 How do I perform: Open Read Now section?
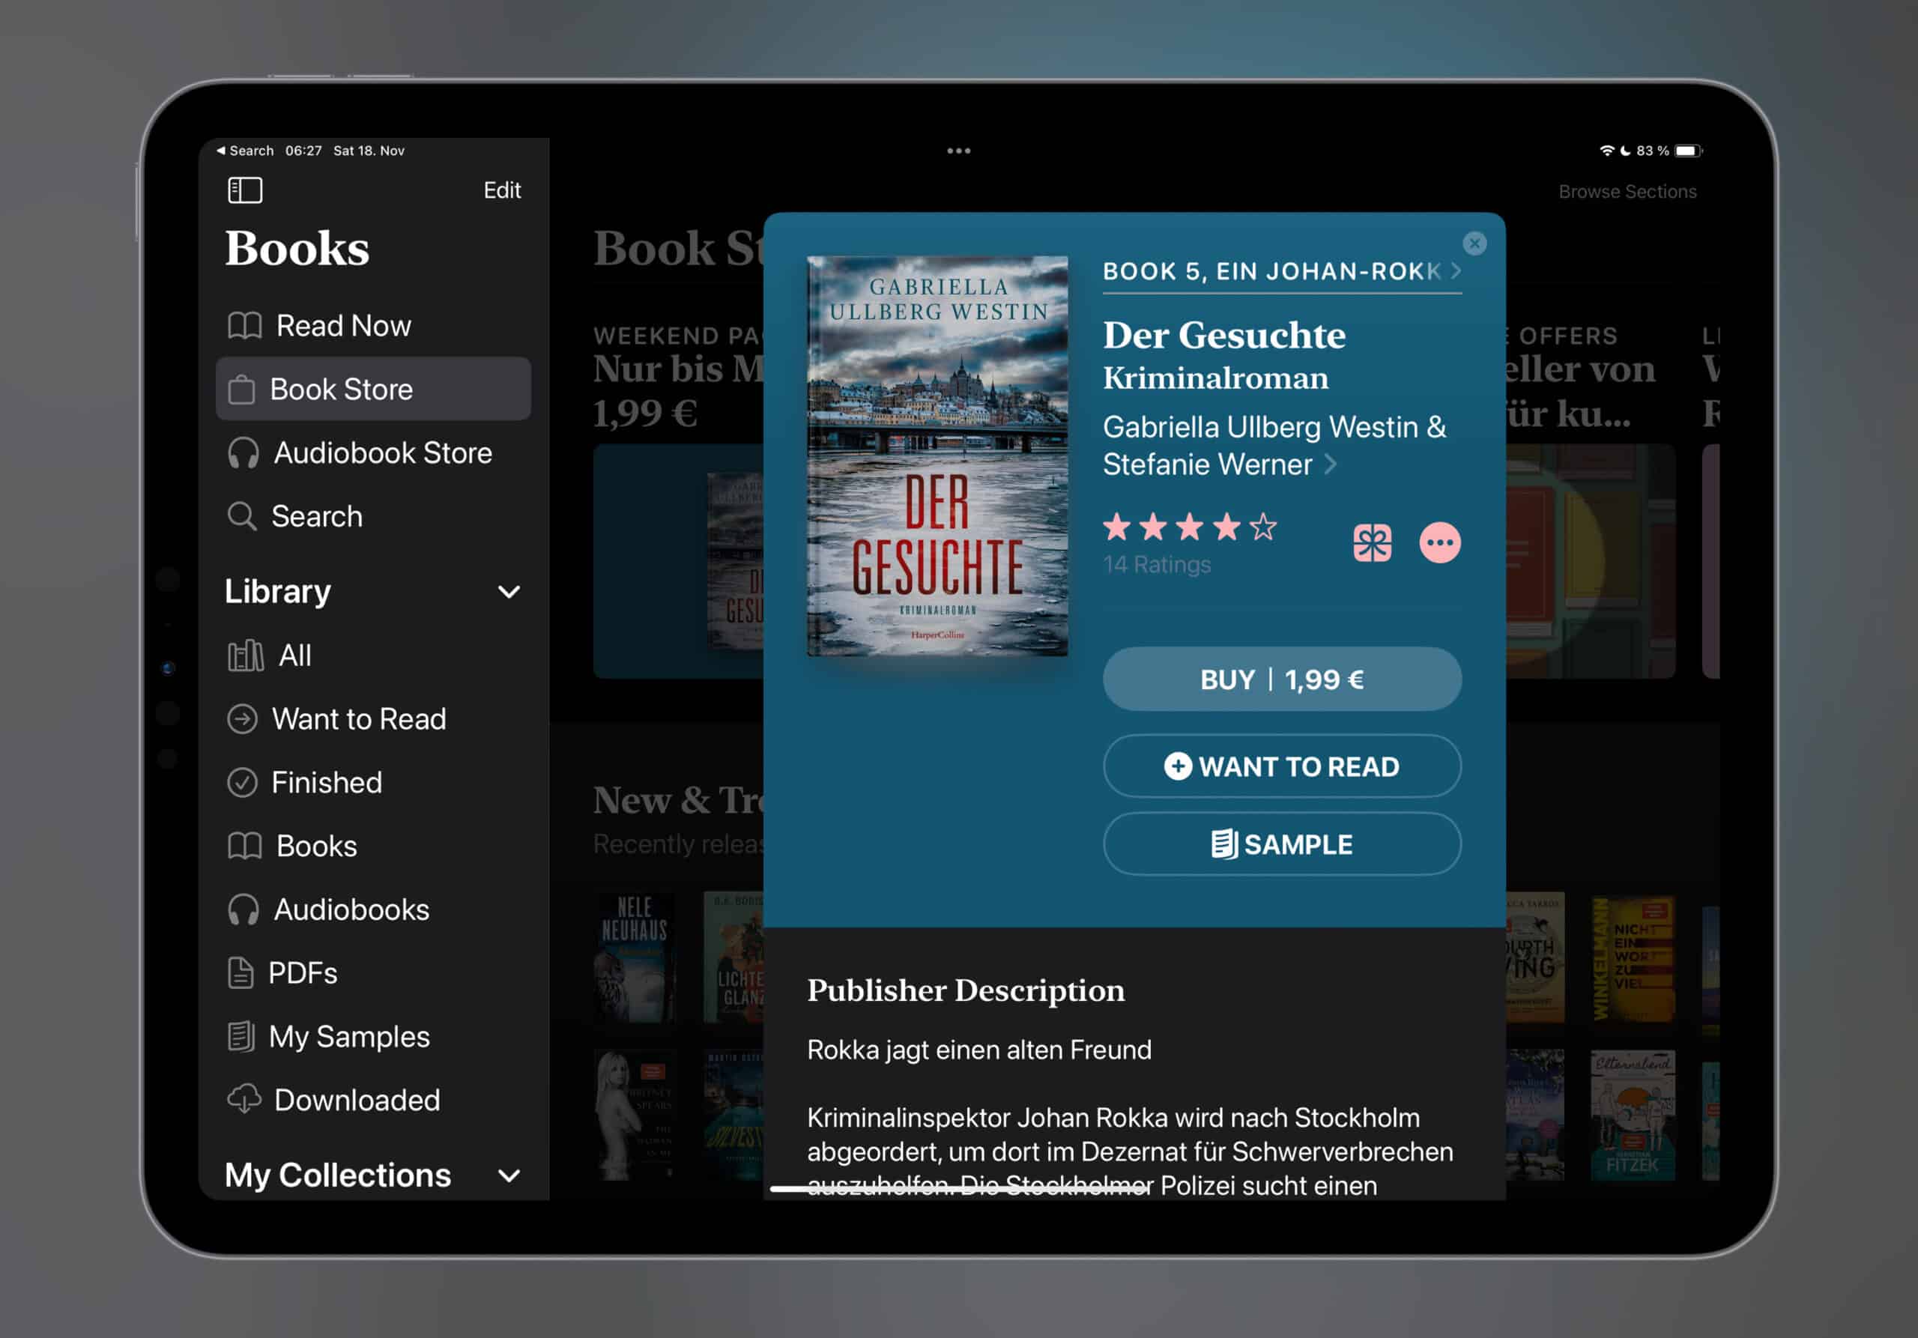pyautogui.click(x=373, y=325)
